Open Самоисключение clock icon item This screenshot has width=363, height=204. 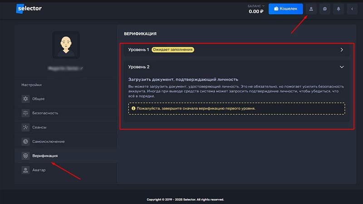pos(48,141)
